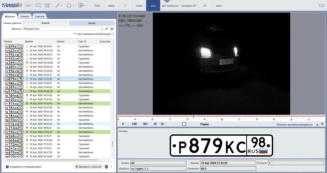The height and width of the screenshot is (173, 327).
Task: Click the database icon beside Добавить событие
Action: click(106, 167)
